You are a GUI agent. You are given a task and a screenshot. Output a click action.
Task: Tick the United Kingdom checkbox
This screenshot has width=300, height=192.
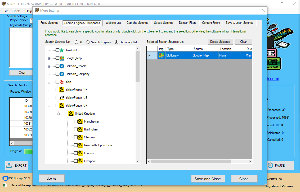click(x=66, y=113)
